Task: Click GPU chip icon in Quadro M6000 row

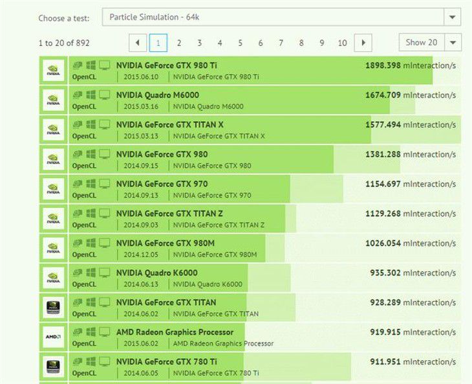Action: pyautogui.click(x=78, y=95)
